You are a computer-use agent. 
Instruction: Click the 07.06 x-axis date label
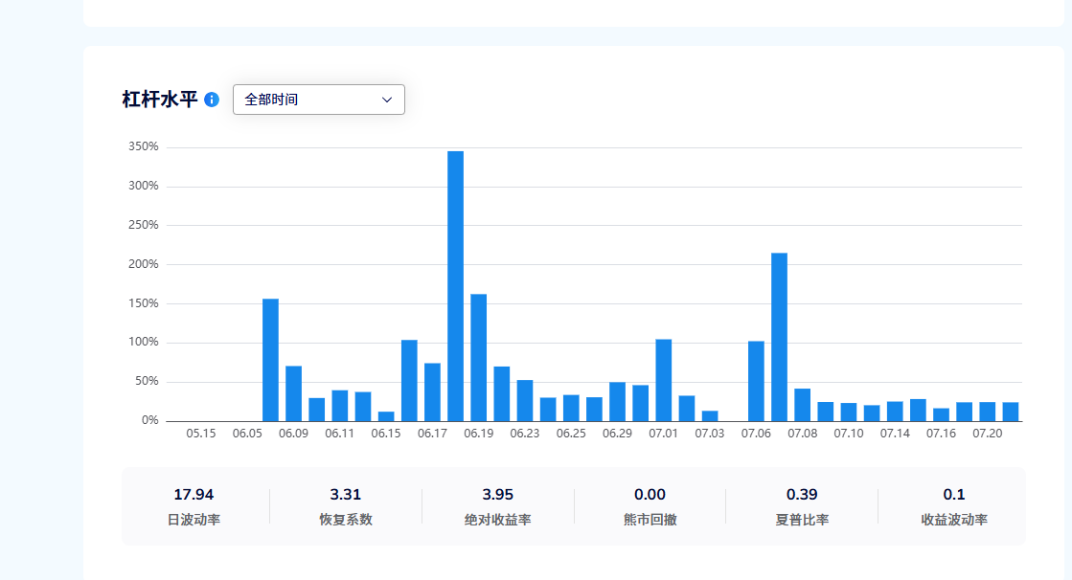756,434
